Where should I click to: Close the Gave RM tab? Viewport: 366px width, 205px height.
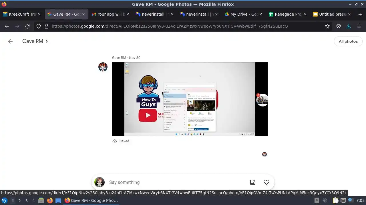coord(83,14)
